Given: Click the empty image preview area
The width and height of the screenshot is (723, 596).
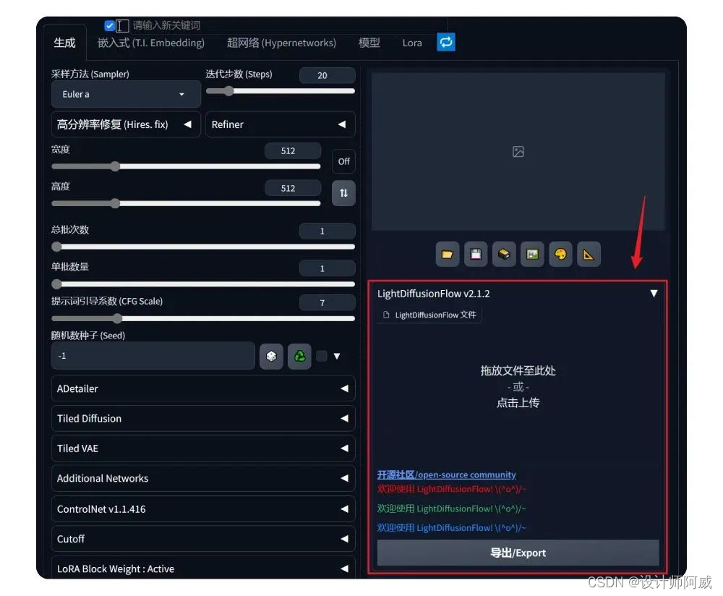Looking at the screenshot, I should click(518, 151).
